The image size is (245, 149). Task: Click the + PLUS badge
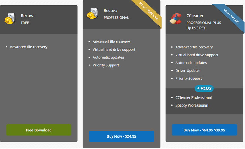(x=204, y=88)
